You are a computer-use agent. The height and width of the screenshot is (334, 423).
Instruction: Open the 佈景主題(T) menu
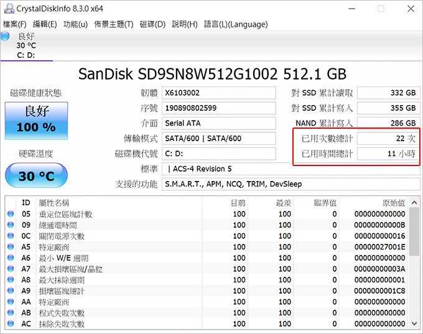point(114,24)
